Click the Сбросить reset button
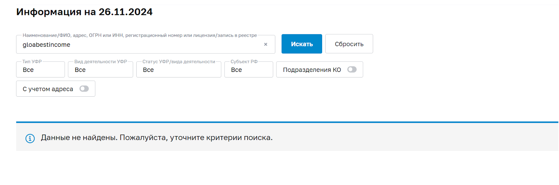 (x=349, y=44)
